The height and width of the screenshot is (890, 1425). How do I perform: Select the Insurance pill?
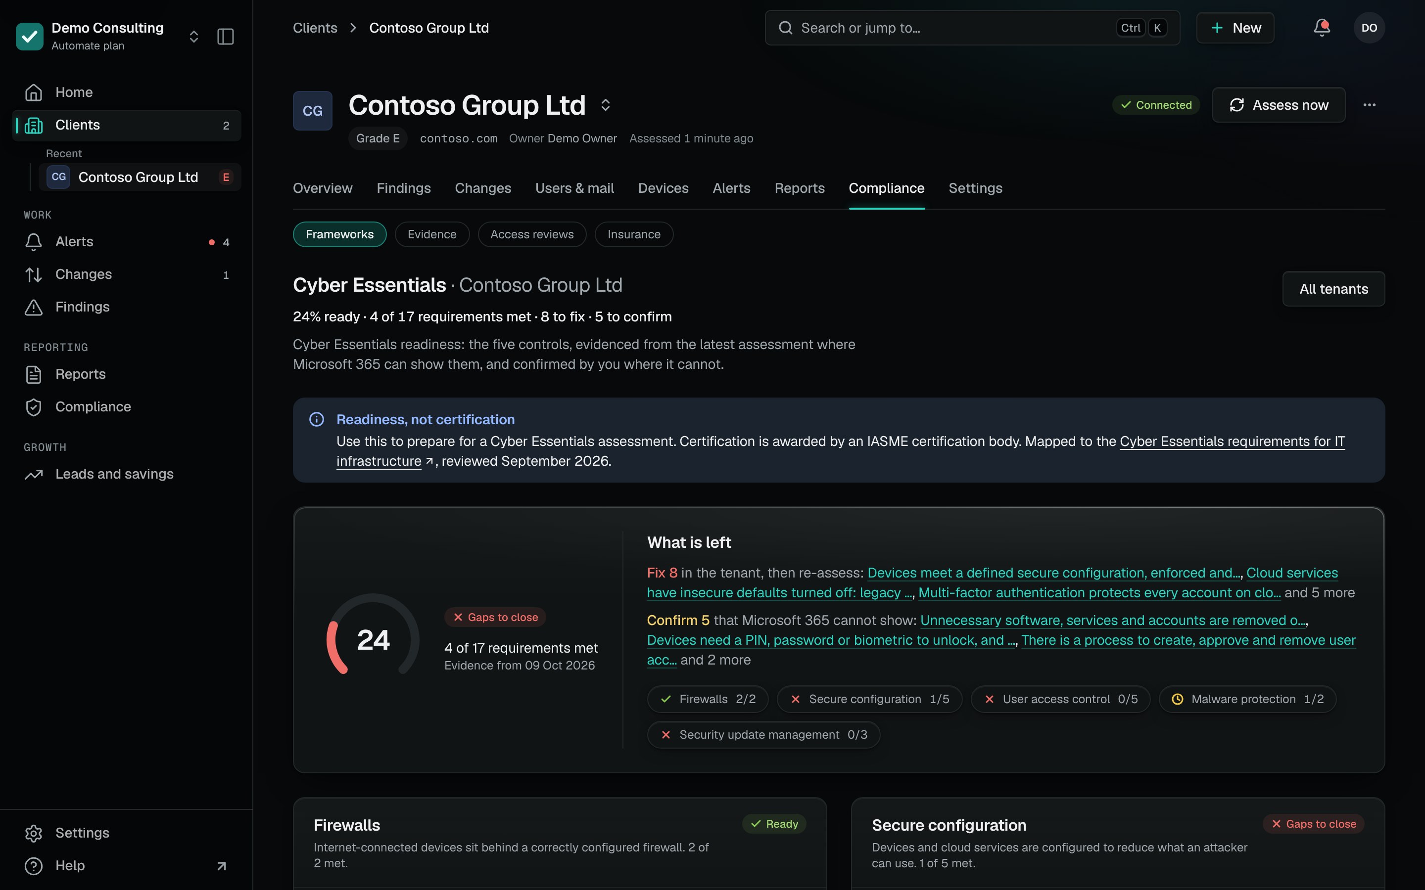634,234
